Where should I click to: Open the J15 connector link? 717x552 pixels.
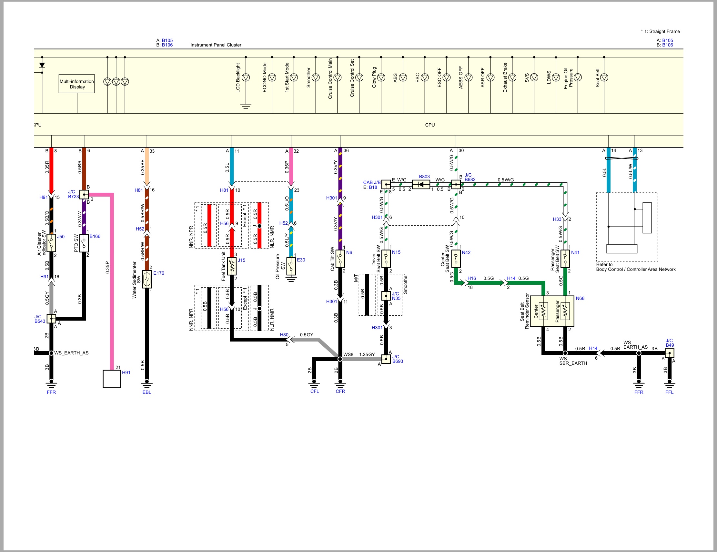[x=242, y=260]
